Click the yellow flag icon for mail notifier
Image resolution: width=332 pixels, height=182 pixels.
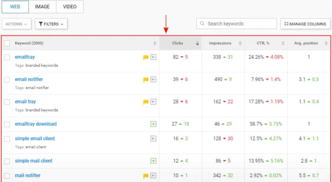(x=146, y=175)
